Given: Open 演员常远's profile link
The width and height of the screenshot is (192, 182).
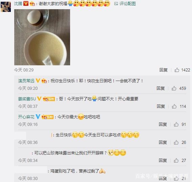Looking at the screenshot, I should click(x=26, y=81).
